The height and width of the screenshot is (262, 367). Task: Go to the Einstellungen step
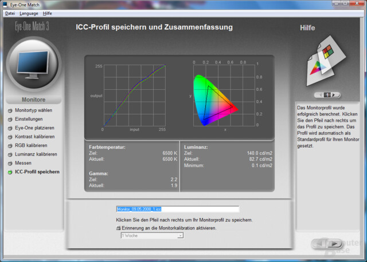click(x=29, y=119)
